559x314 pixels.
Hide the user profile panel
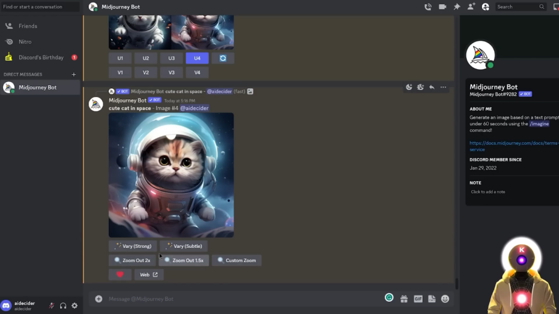coord(485,7)
